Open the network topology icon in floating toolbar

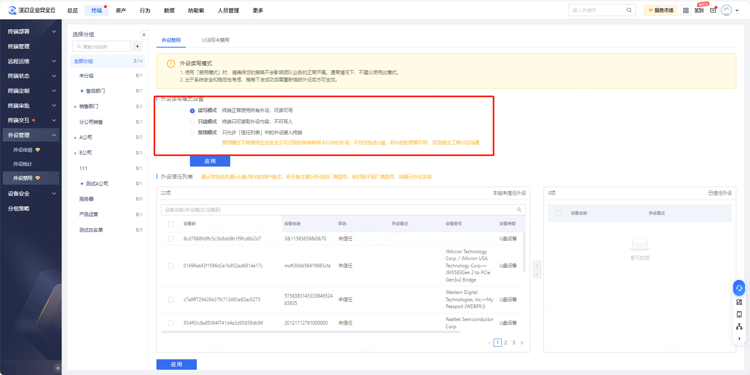tap(739, 326)
